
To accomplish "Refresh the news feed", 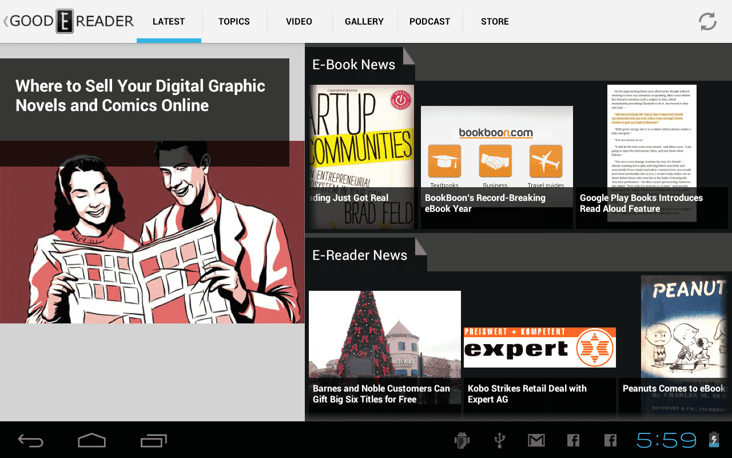I will pyautogui.click(x=707, y=22).
